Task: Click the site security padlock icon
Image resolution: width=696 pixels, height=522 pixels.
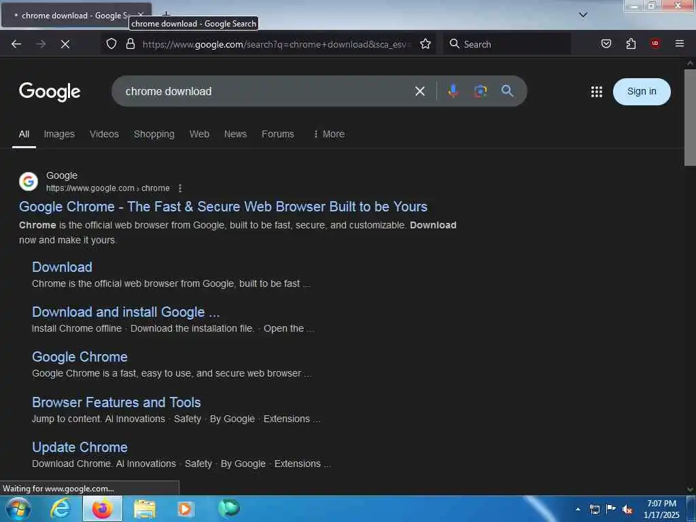Action: coord(130,43)
